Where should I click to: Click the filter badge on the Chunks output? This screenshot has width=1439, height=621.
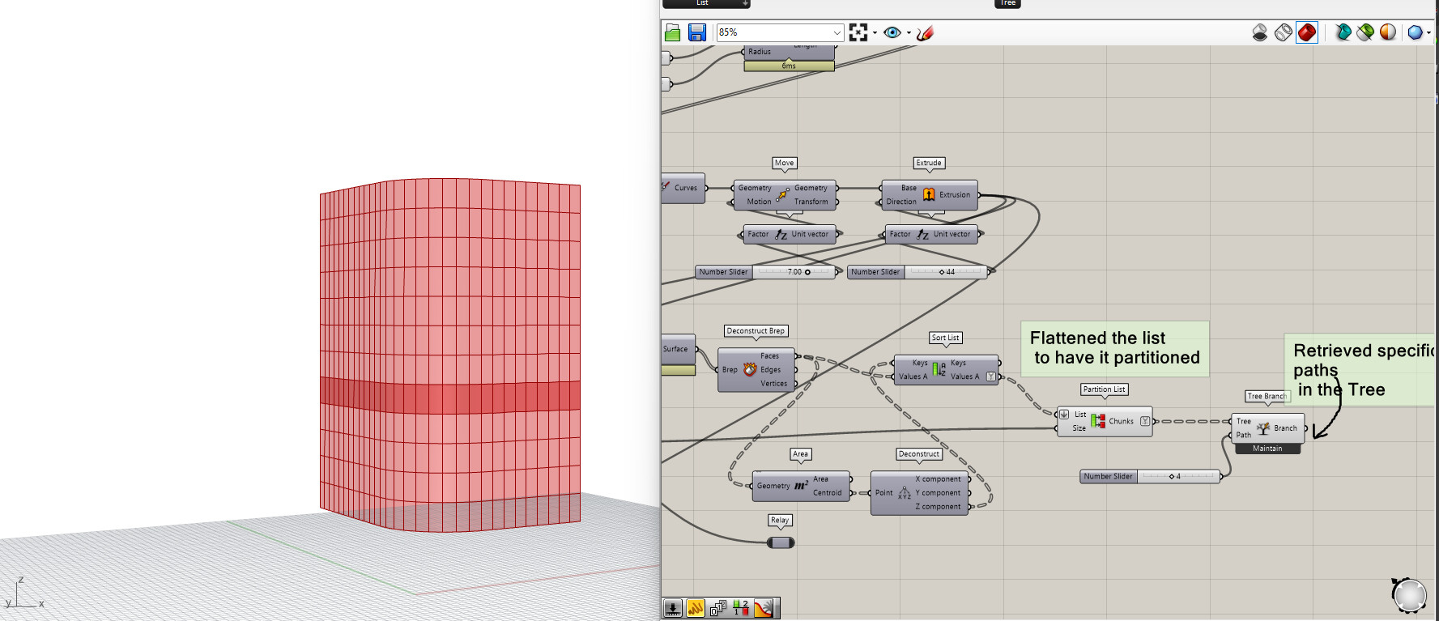pyautogui.click(x=1145, y=421)
